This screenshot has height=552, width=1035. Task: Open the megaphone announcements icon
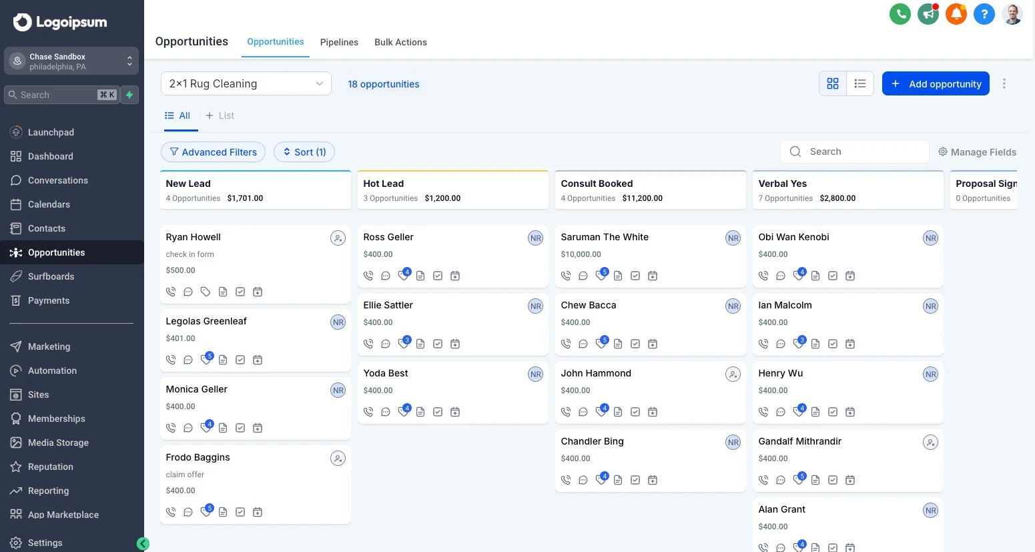point(928,13)
